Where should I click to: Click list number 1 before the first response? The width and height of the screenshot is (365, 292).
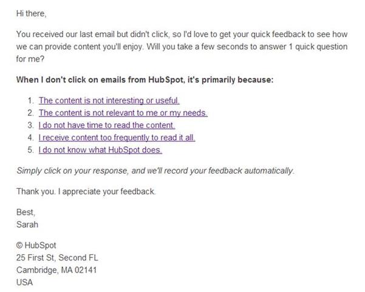click(31, 101)
